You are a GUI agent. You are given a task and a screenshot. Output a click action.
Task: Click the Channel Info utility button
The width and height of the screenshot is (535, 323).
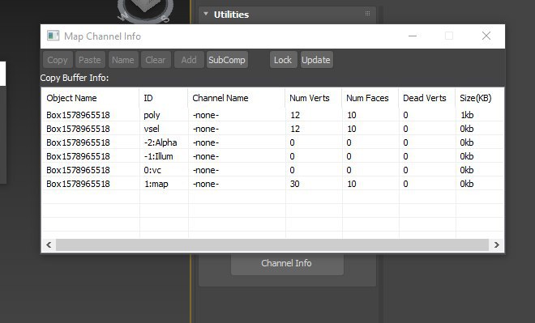pyautogui.click(x=287, y=263)
